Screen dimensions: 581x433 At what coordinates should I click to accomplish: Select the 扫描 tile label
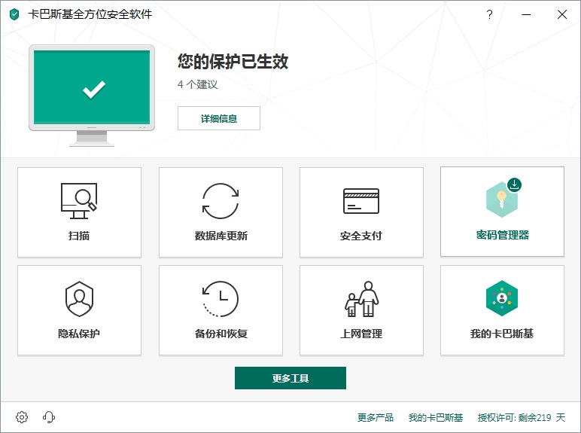[79, 236]
